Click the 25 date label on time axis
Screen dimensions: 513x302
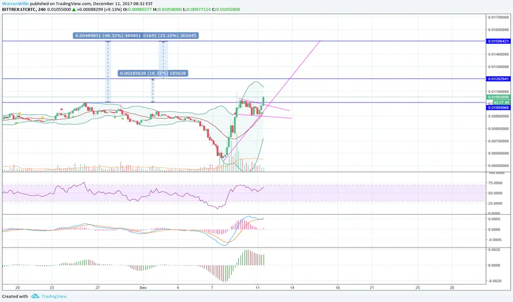pos(417,288)
